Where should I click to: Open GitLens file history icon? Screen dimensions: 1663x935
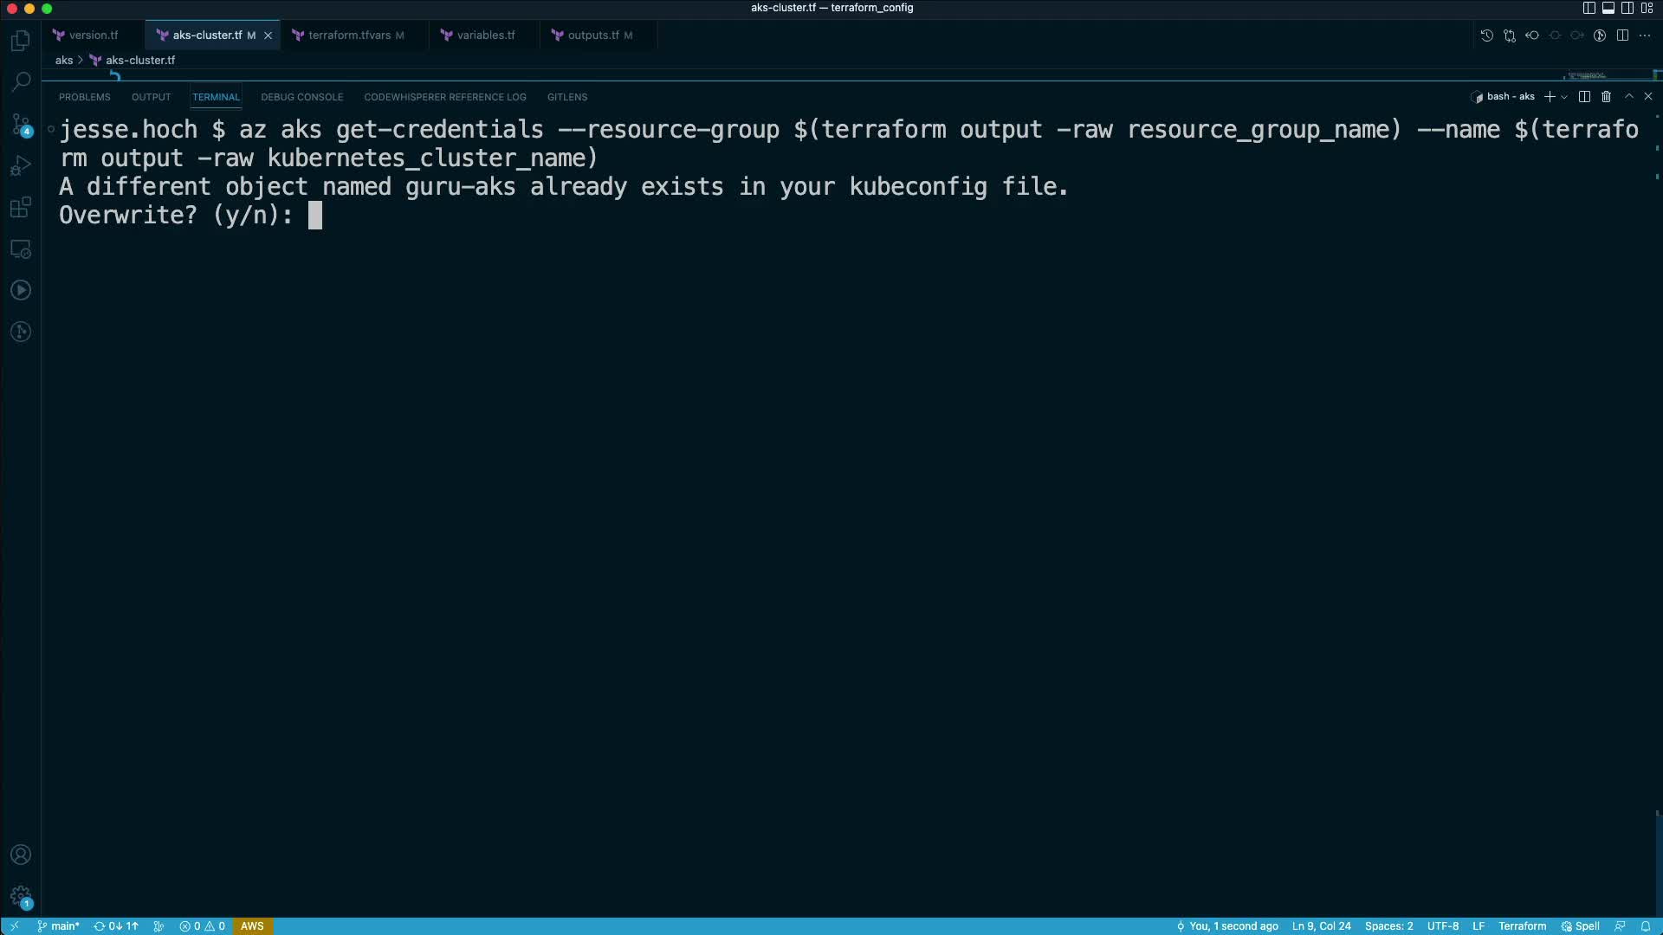[1486, 35]
